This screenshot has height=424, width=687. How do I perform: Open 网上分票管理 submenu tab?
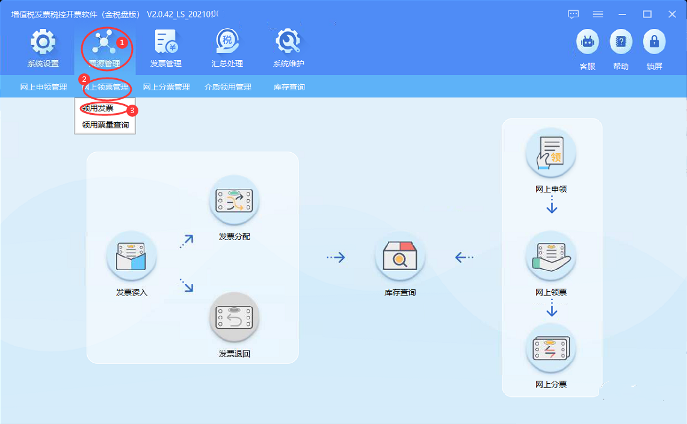(x=167, y=87)
